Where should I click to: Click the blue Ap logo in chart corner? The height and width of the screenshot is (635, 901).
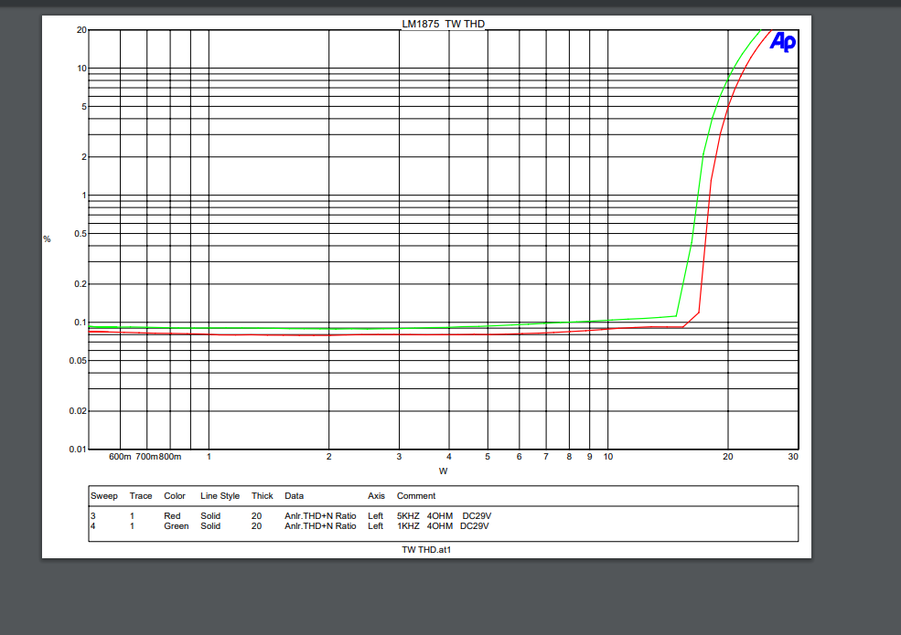(x=783, y=42)
